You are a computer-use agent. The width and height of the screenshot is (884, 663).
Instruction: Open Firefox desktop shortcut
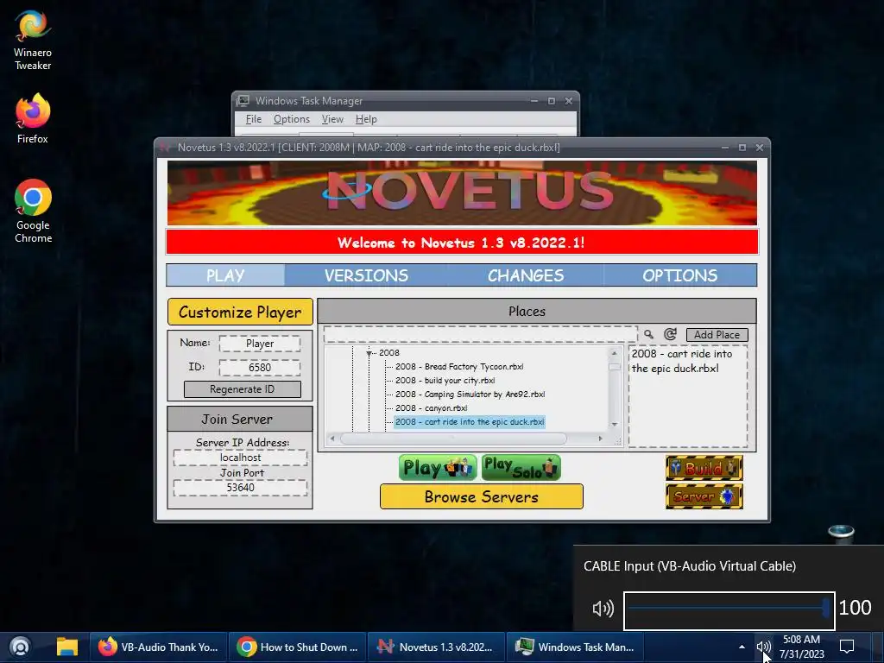pos(33,118)
